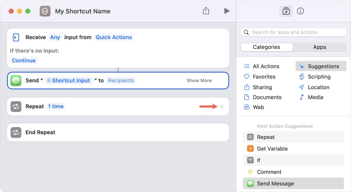Switch to the Categories tab
Viewport: 351px width, 192px height.
[266, 47]
